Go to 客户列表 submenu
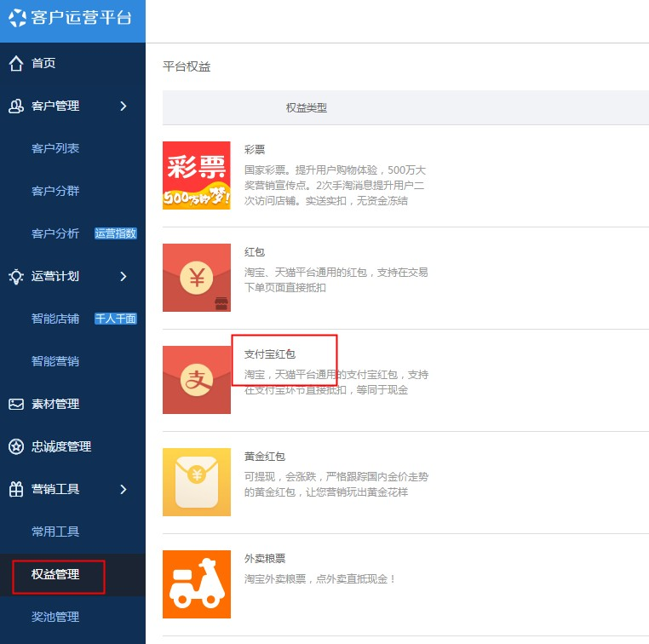The width and height of the screenshot is (649, 644). [x=55, y=148]
